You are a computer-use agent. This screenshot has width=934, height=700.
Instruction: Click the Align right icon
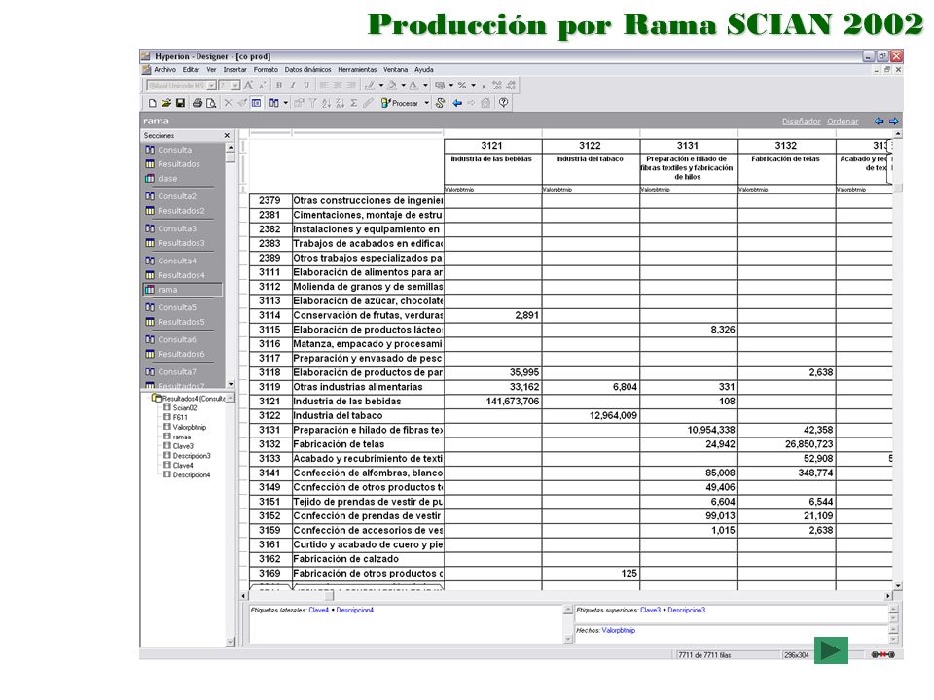(351, 86)
